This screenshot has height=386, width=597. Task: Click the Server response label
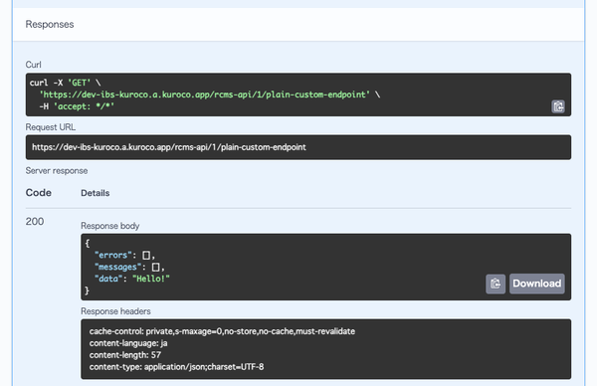57,170
